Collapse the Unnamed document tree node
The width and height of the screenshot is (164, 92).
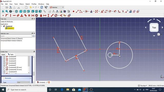1,26
